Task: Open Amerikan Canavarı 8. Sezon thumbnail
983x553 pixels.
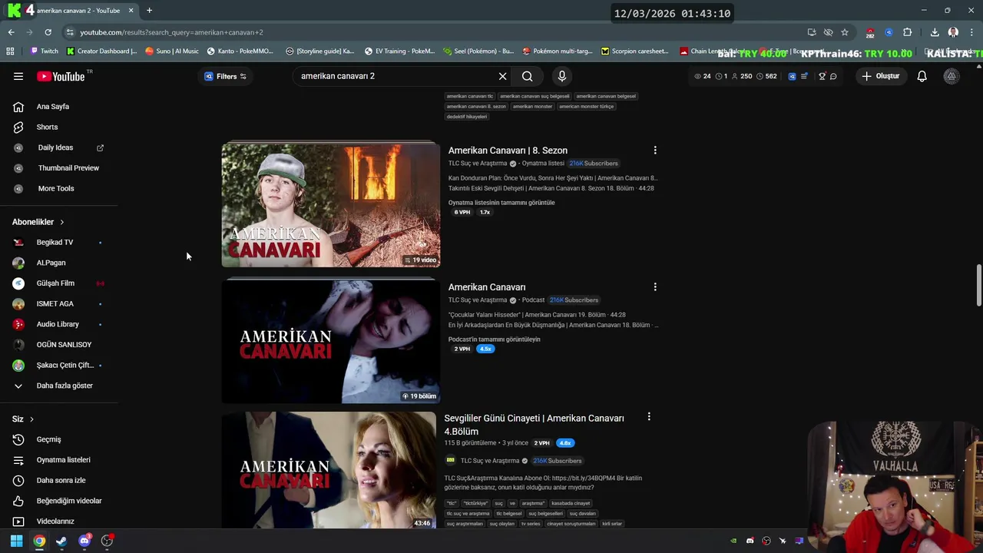Action: pos(330,204)
